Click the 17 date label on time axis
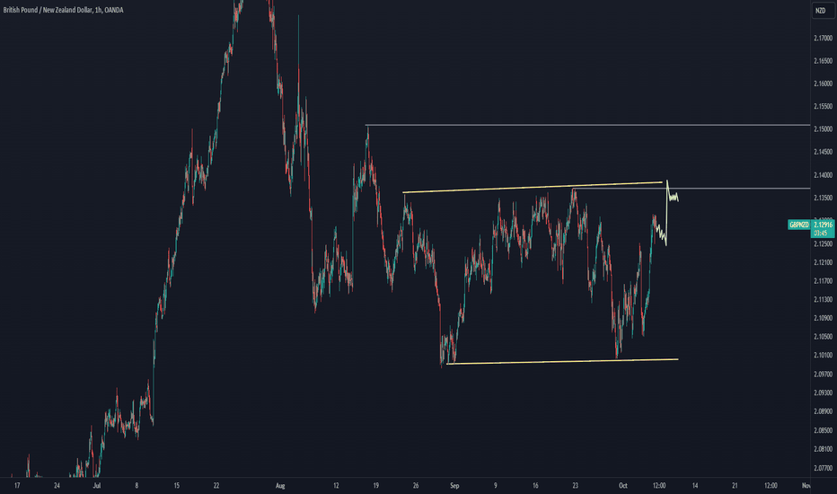Screen dimensions: 837x494 pyautogui.click(x=17, y=485)
